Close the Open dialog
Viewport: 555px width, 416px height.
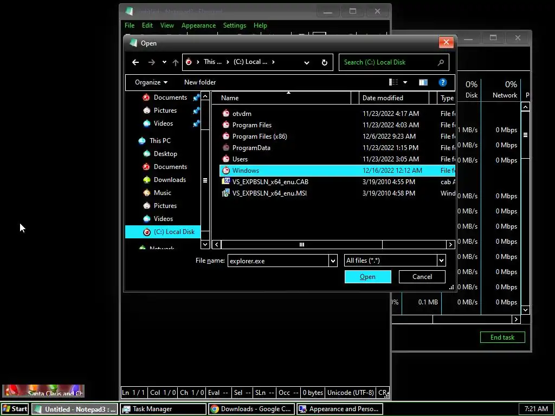[x=446, y=42]
